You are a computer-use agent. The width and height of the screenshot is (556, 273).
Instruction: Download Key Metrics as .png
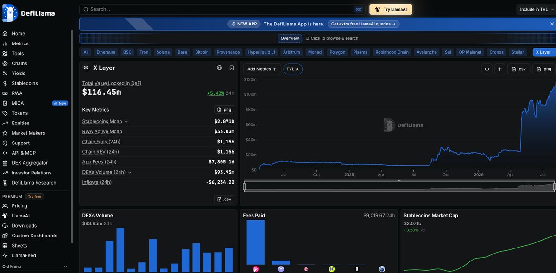pos(224,110)
